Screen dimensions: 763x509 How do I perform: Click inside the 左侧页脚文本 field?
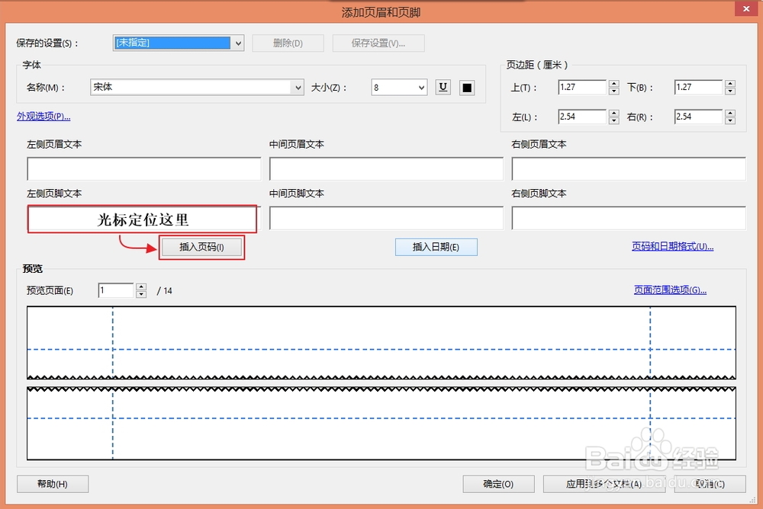[143, 218]
